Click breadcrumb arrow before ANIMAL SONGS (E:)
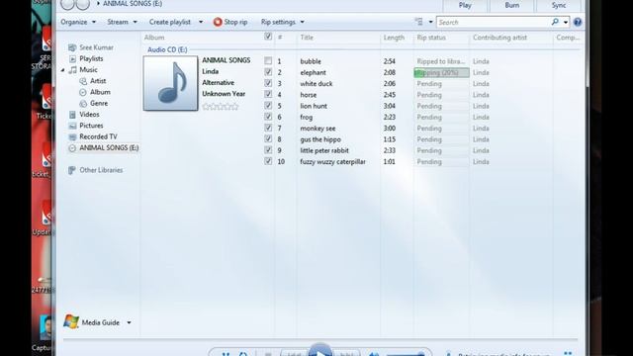The height and width of the screenshot is (356, 633). point(98,4)
